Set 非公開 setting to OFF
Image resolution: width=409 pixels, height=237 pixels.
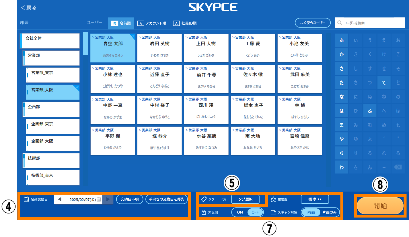tap(255, 212)
